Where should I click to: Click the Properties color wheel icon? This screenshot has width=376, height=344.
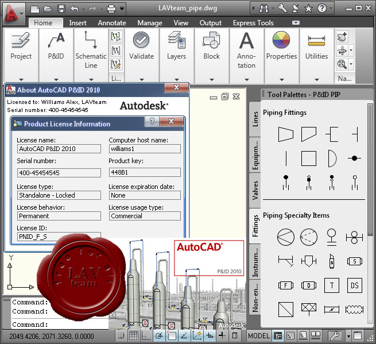(x=281, y=40)
